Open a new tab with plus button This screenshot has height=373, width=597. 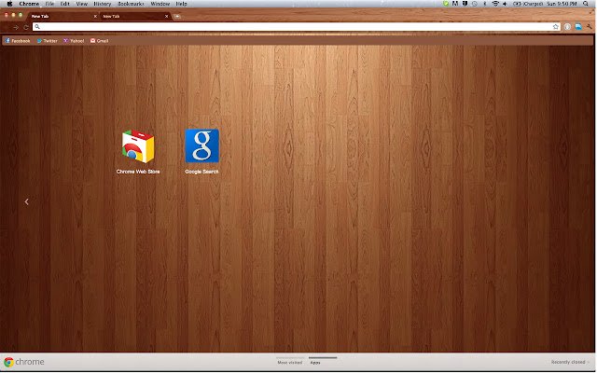(x=177, y=16)
